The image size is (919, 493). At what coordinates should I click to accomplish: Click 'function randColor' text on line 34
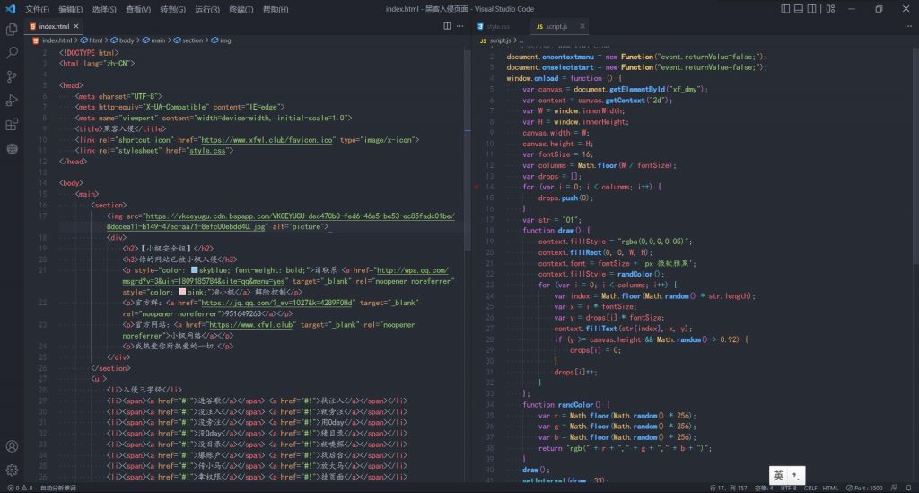coord(558,405)
